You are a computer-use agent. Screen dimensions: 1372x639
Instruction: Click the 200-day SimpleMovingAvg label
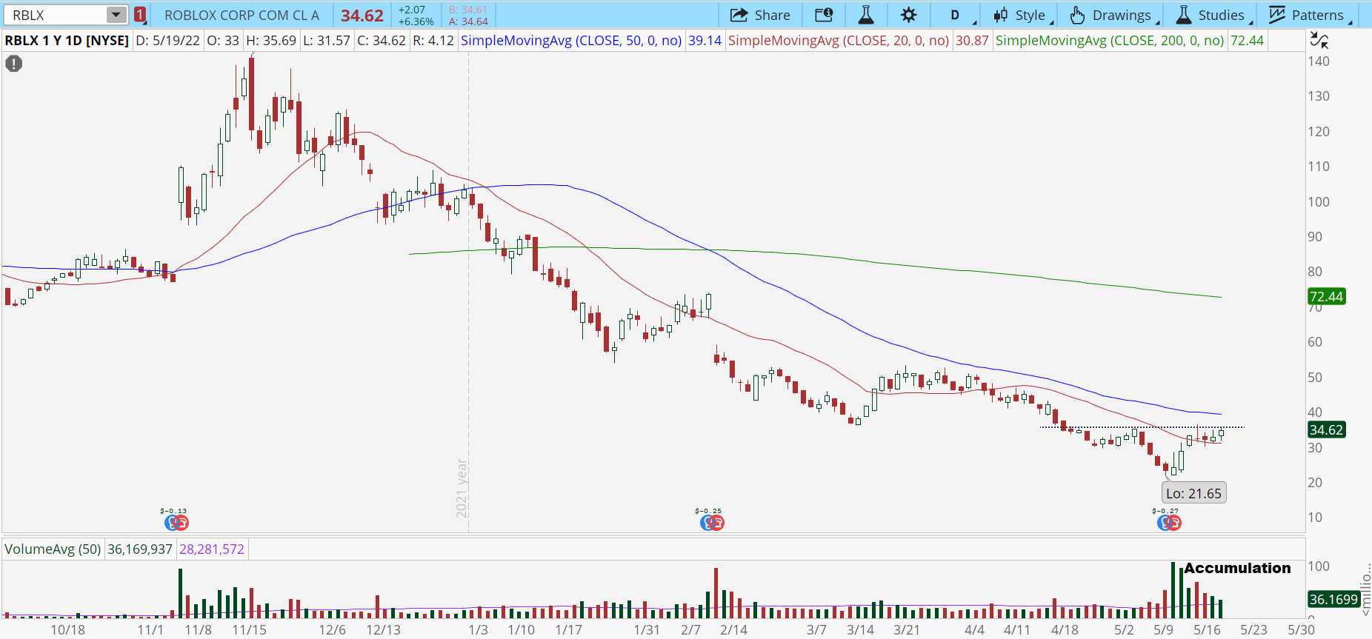coord(1109,41)
